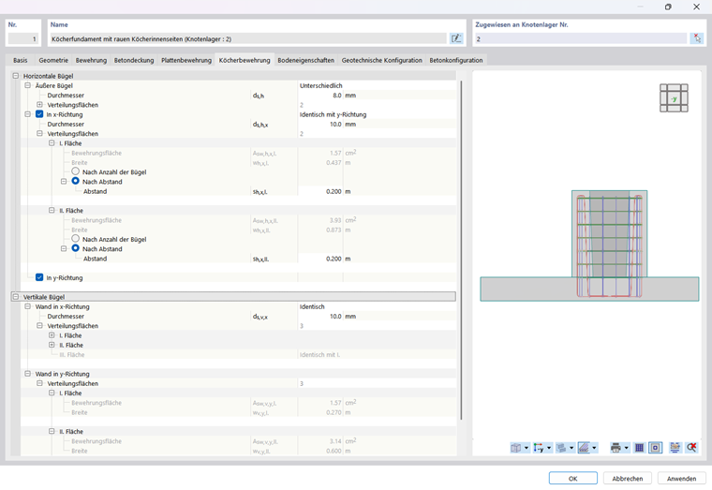Image resolution: width=712 pixels, height=490 pixels.
Task: Click the node support pick icon
Action: click(x=697, y=38)
